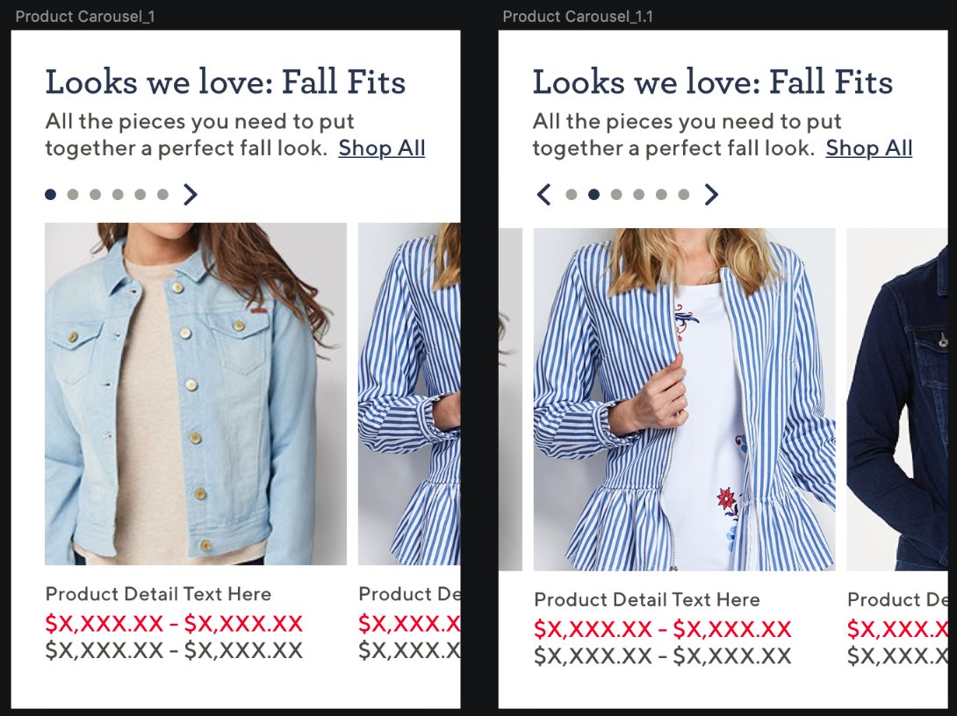
Task: Click partial striped jacket image in left frame
Action: [x=409, y=393]
